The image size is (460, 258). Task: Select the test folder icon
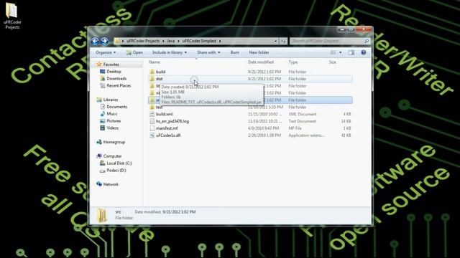[x=152, y=107]
